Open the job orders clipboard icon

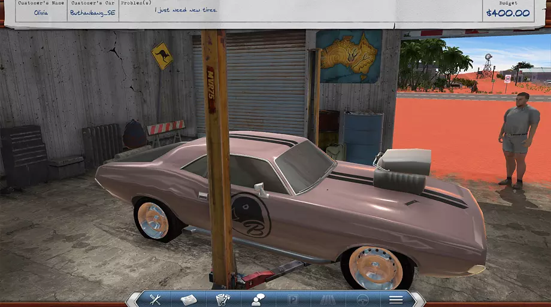point(223,300)
